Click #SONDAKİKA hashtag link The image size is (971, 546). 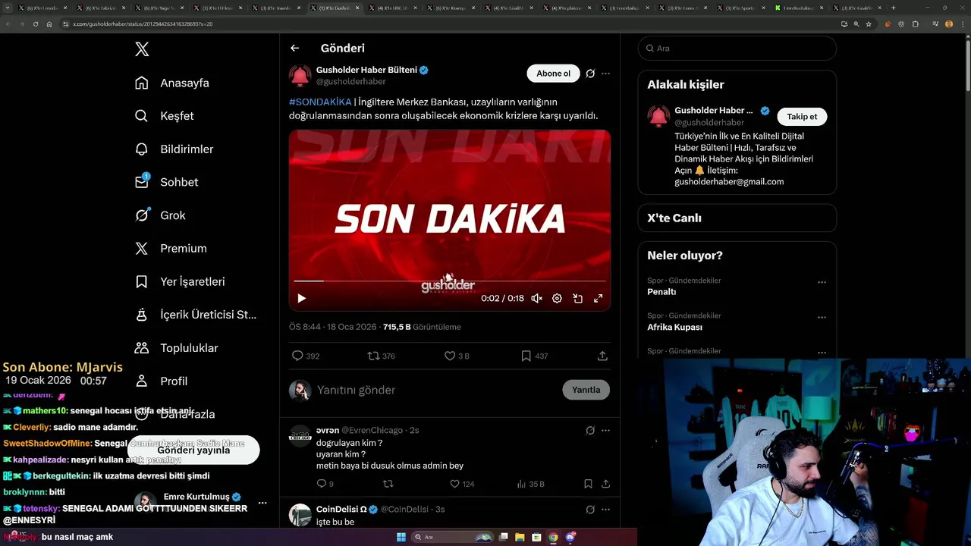pos(320,102)
